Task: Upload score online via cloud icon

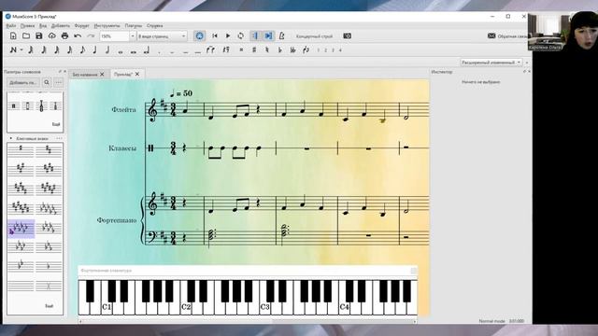Action: (52, 36)
